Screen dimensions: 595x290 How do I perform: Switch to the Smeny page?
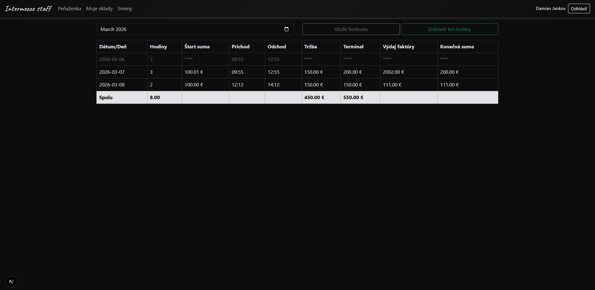pos(125,8)
